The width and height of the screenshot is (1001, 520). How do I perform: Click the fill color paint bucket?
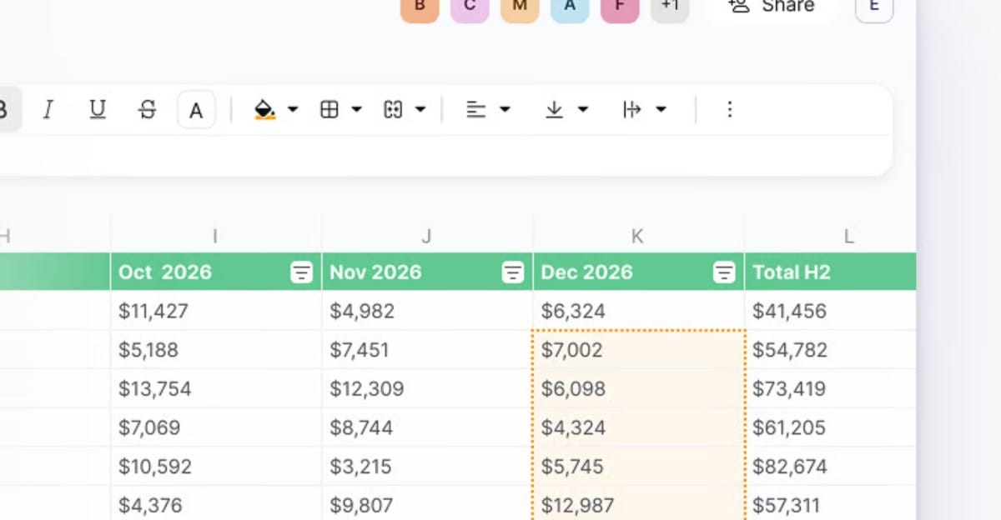click(265, 110)
